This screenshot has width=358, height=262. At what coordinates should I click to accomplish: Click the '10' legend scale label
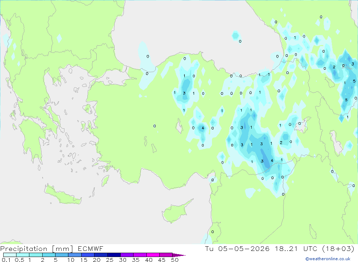tap(71, 260)
